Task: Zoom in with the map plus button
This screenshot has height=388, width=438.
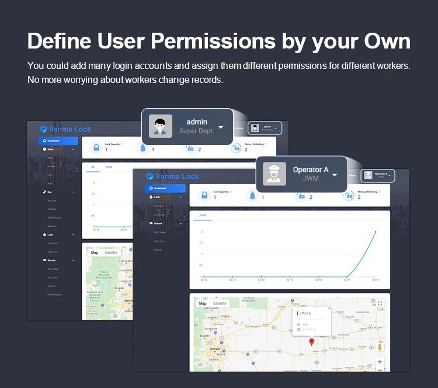Action: click(380, 362)
